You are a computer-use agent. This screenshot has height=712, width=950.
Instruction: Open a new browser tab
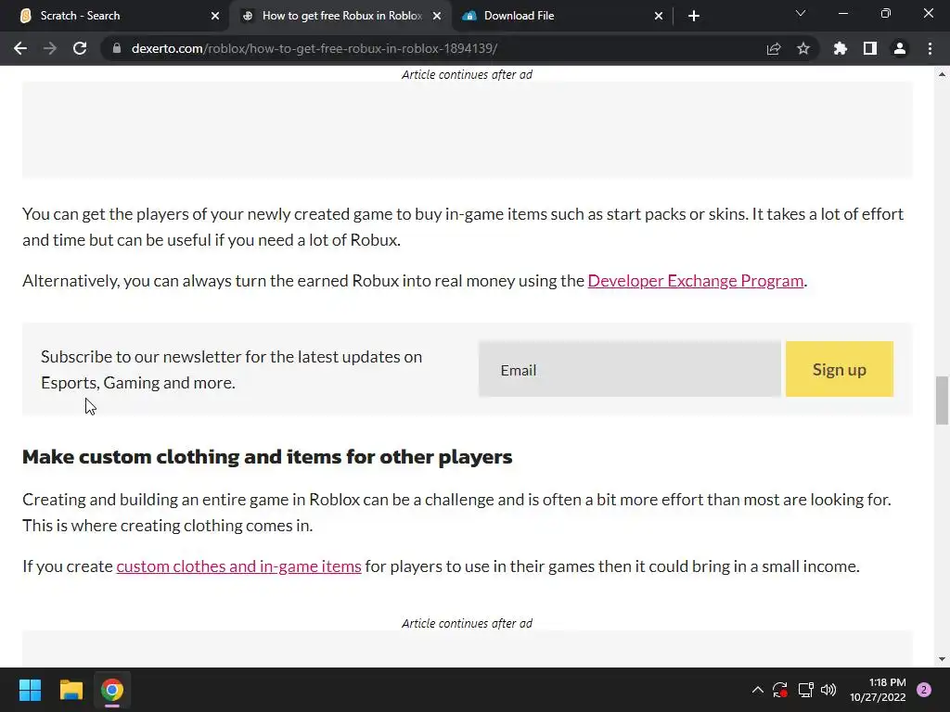click(x=694, y=16)
